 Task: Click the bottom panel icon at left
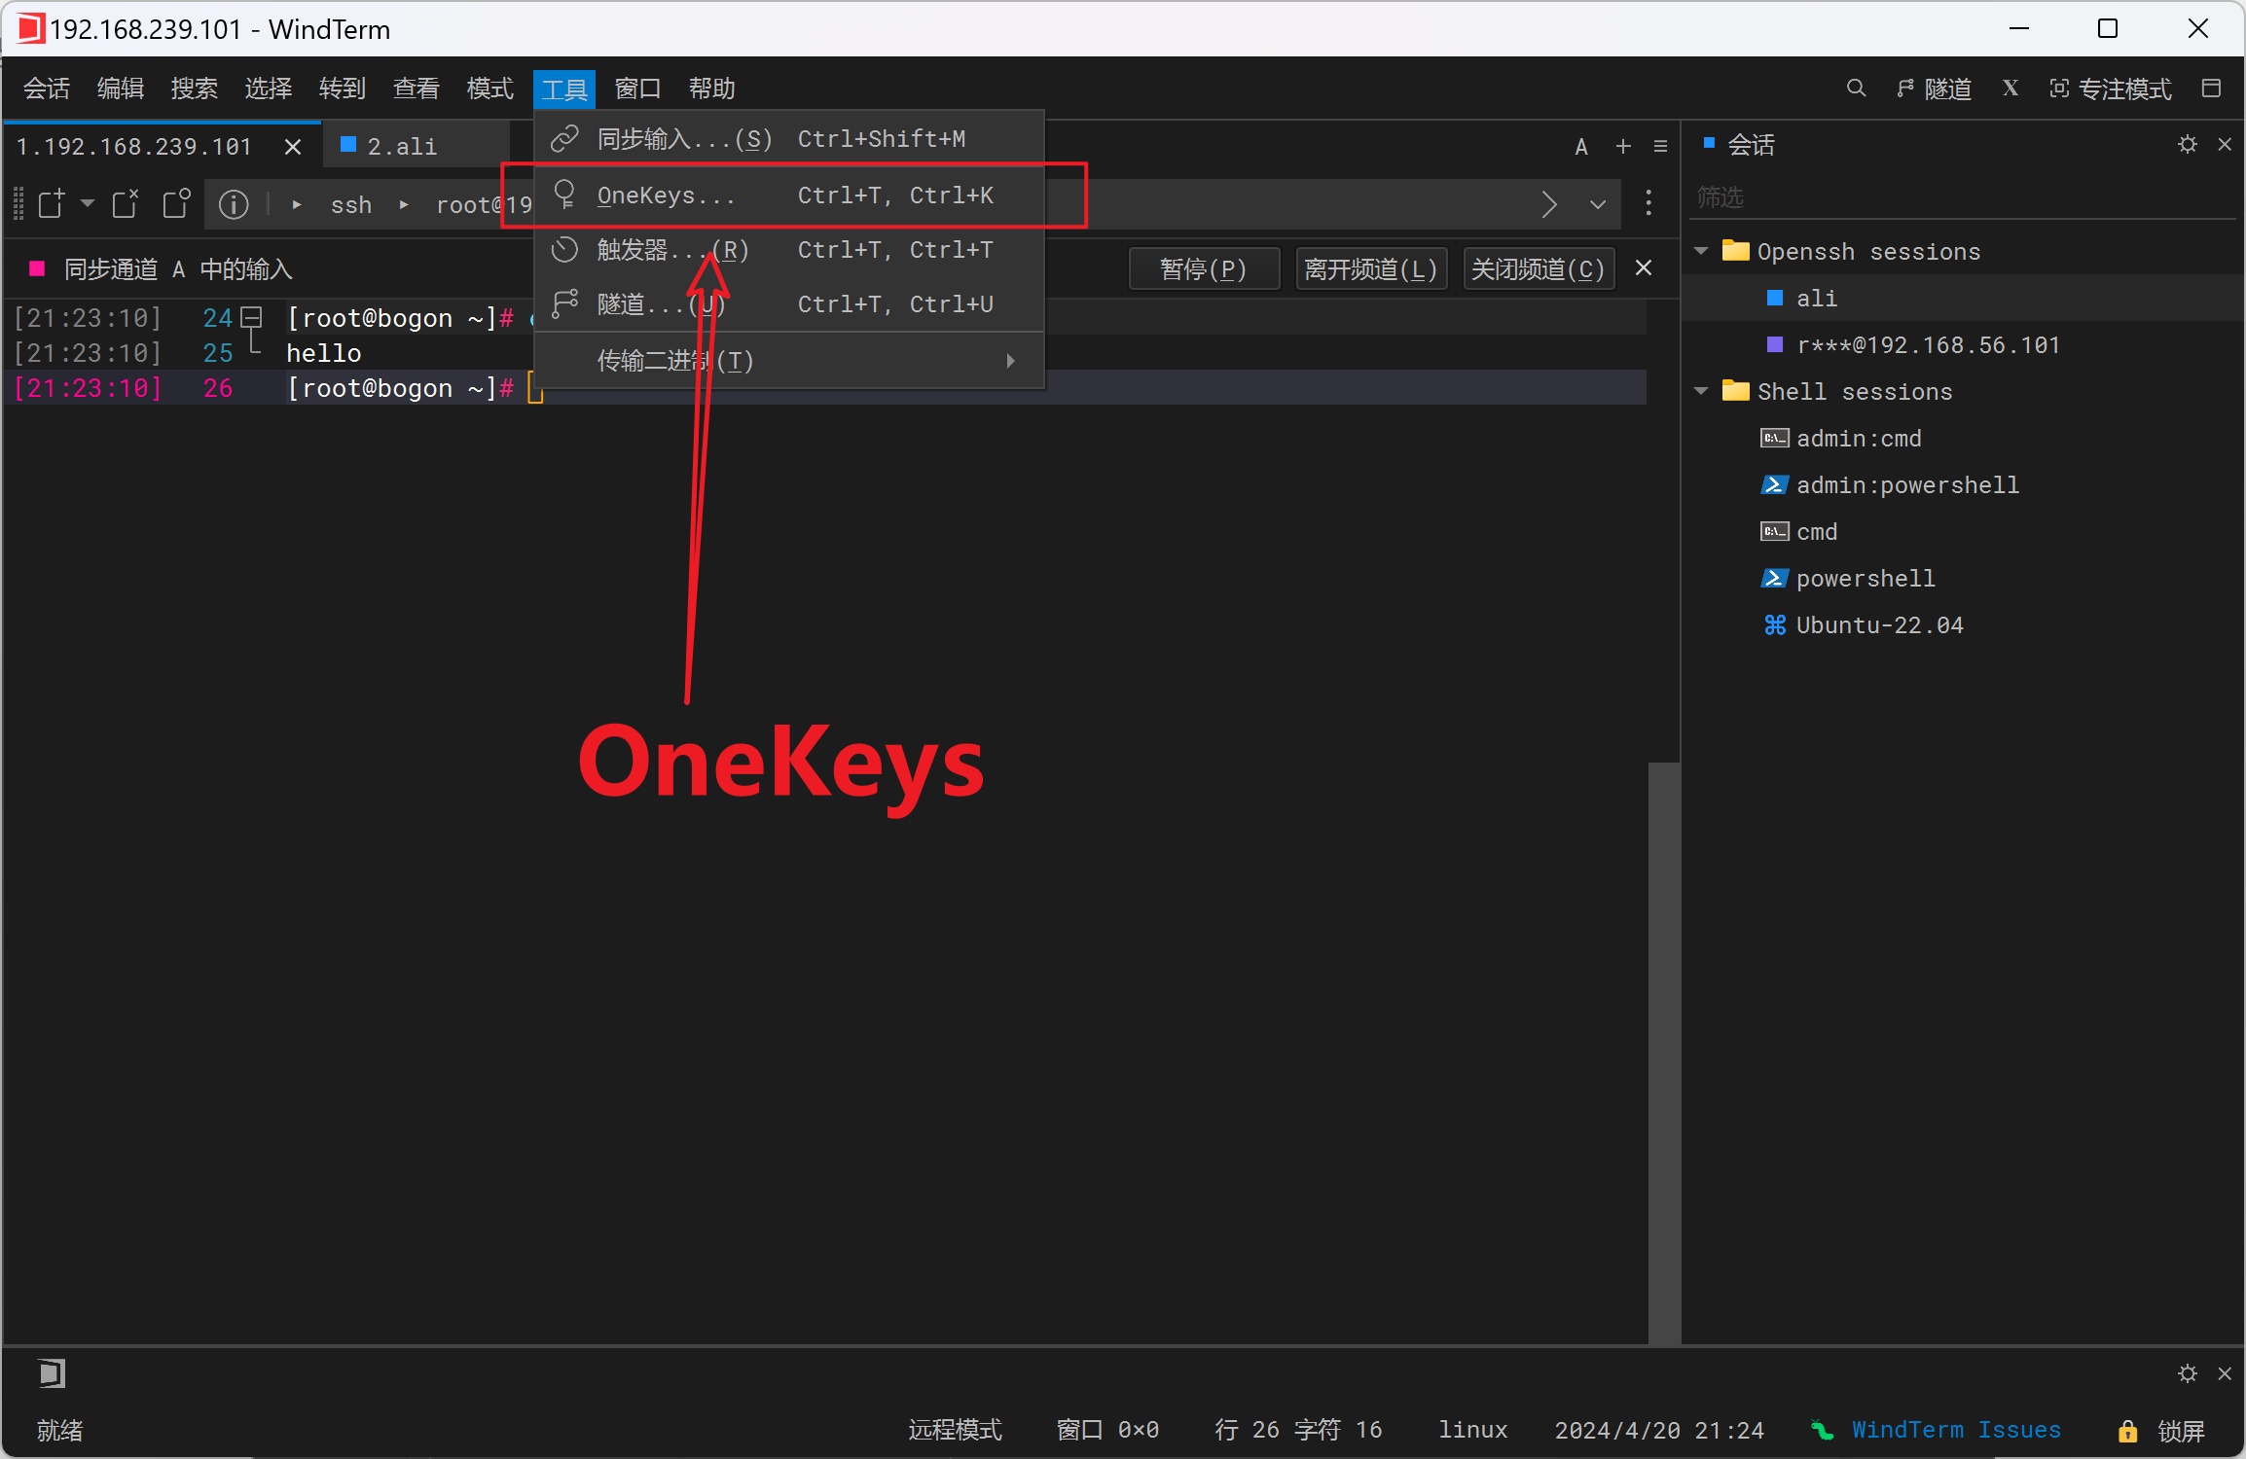coord(51,1373)
